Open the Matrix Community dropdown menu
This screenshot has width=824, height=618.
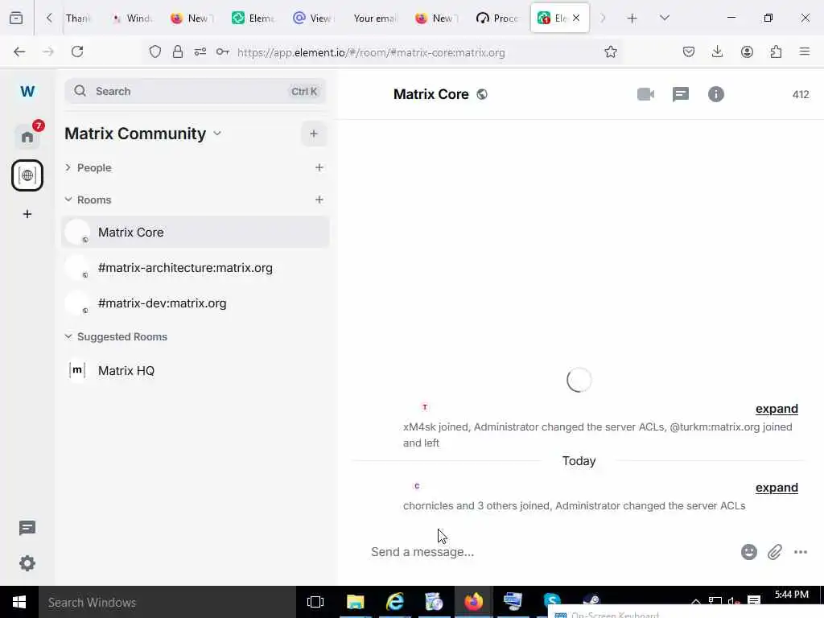[x=217, y=134]
